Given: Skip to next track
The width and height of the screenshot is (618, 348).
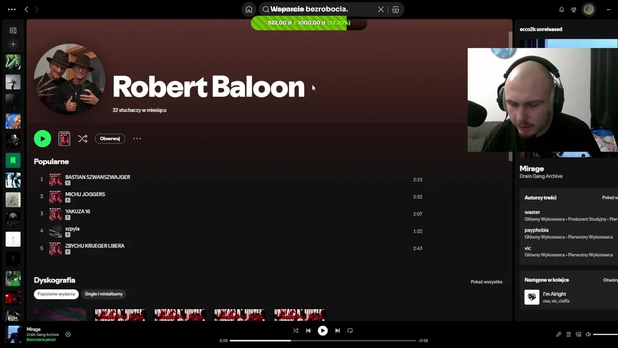Looking at the screenshot, I should click(337, 331).
